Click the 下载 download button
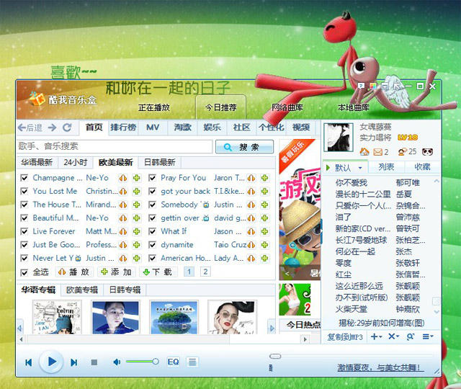The image size is (461, 389). 158,272
